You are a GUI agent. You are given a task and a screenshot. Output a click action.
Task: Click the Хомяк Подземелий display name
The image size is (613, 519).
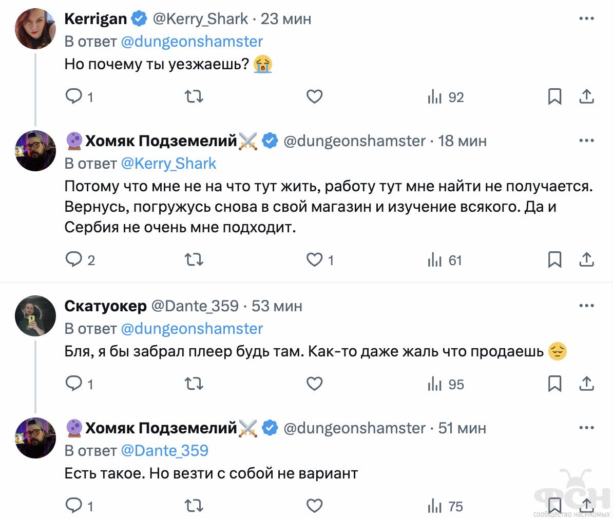[x=161, y=141]
